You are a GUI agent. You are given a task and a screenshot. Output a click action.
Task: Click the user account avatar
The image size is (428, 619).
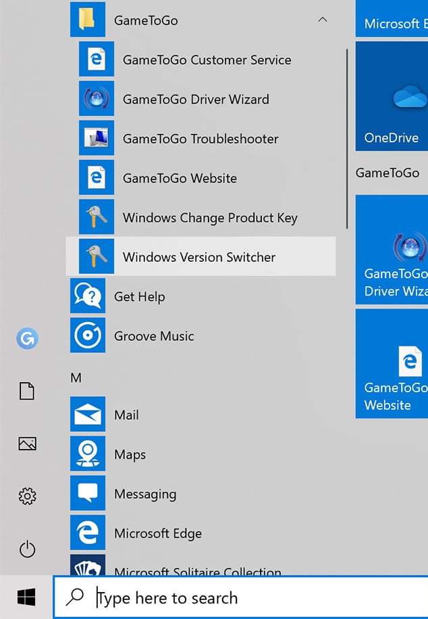pyautogui.click(x=27, y=339)
